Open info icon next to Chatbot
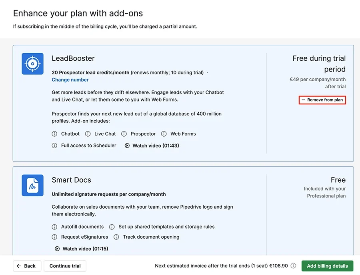The image size is (360, 275). pos(54,134)
